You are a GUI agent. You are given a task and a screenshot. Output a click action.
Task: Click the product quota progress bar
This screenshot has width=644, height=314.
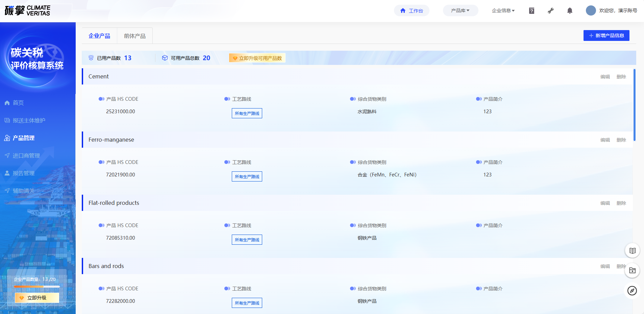(x=37, y=287)
